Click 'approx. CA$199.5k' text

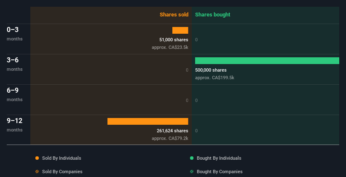pos(215,78)
